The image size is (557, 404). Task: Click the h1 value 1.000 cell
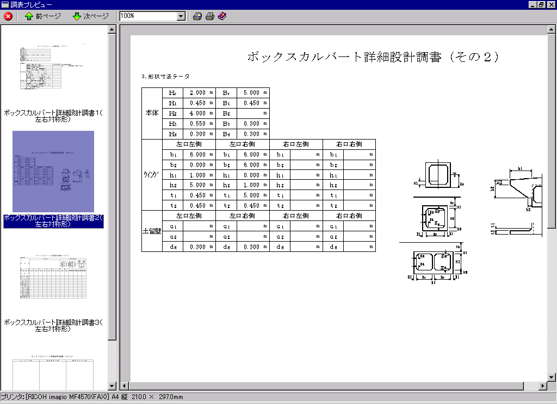point(199,175)
